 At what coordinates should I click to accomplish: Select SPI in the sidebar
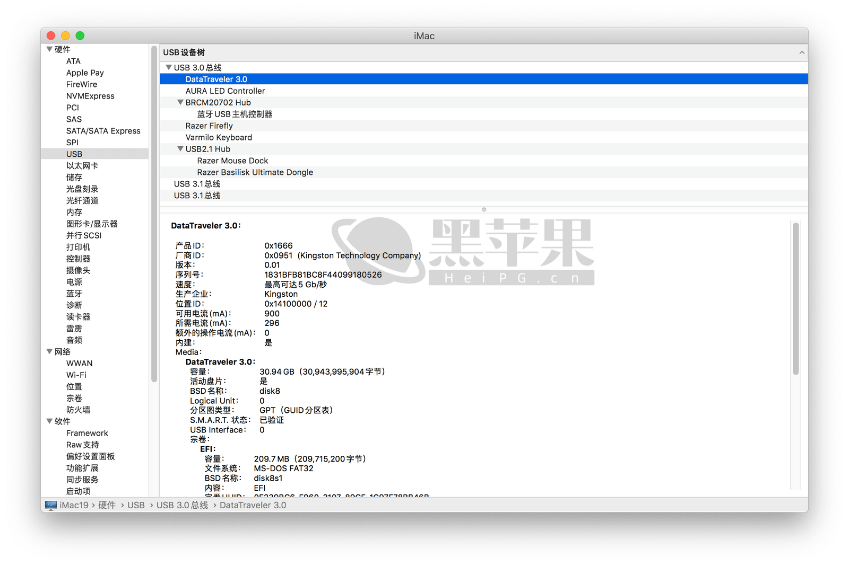tap(72, 143)
